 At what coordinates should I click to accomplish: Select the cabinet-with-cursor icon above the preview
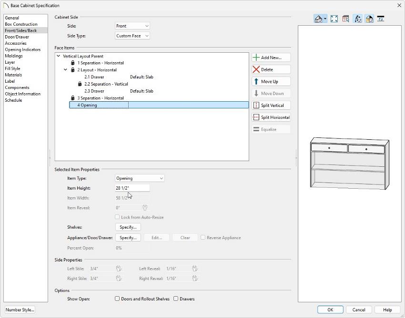coord(345,19)
